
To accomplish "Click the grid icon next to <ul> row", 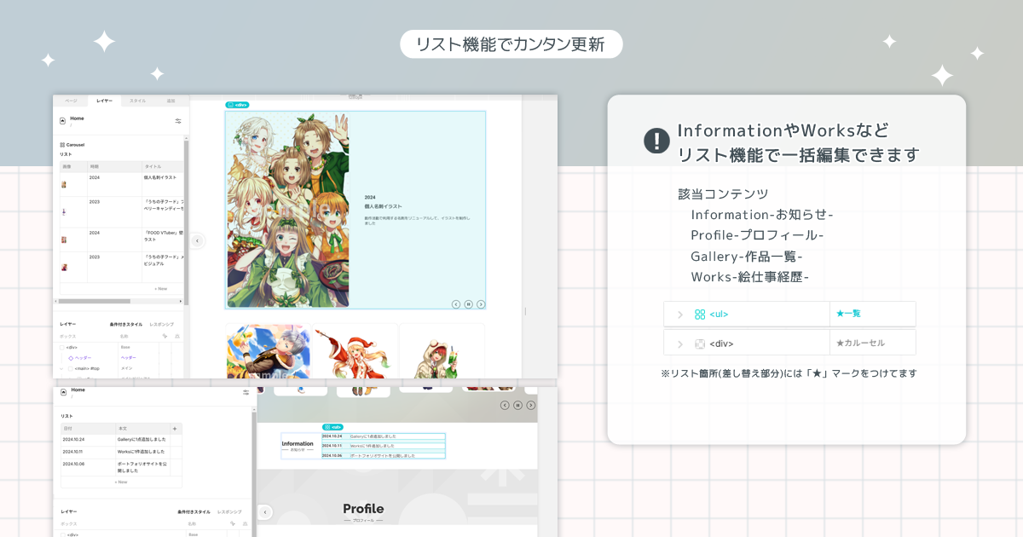I will (700, 315).
